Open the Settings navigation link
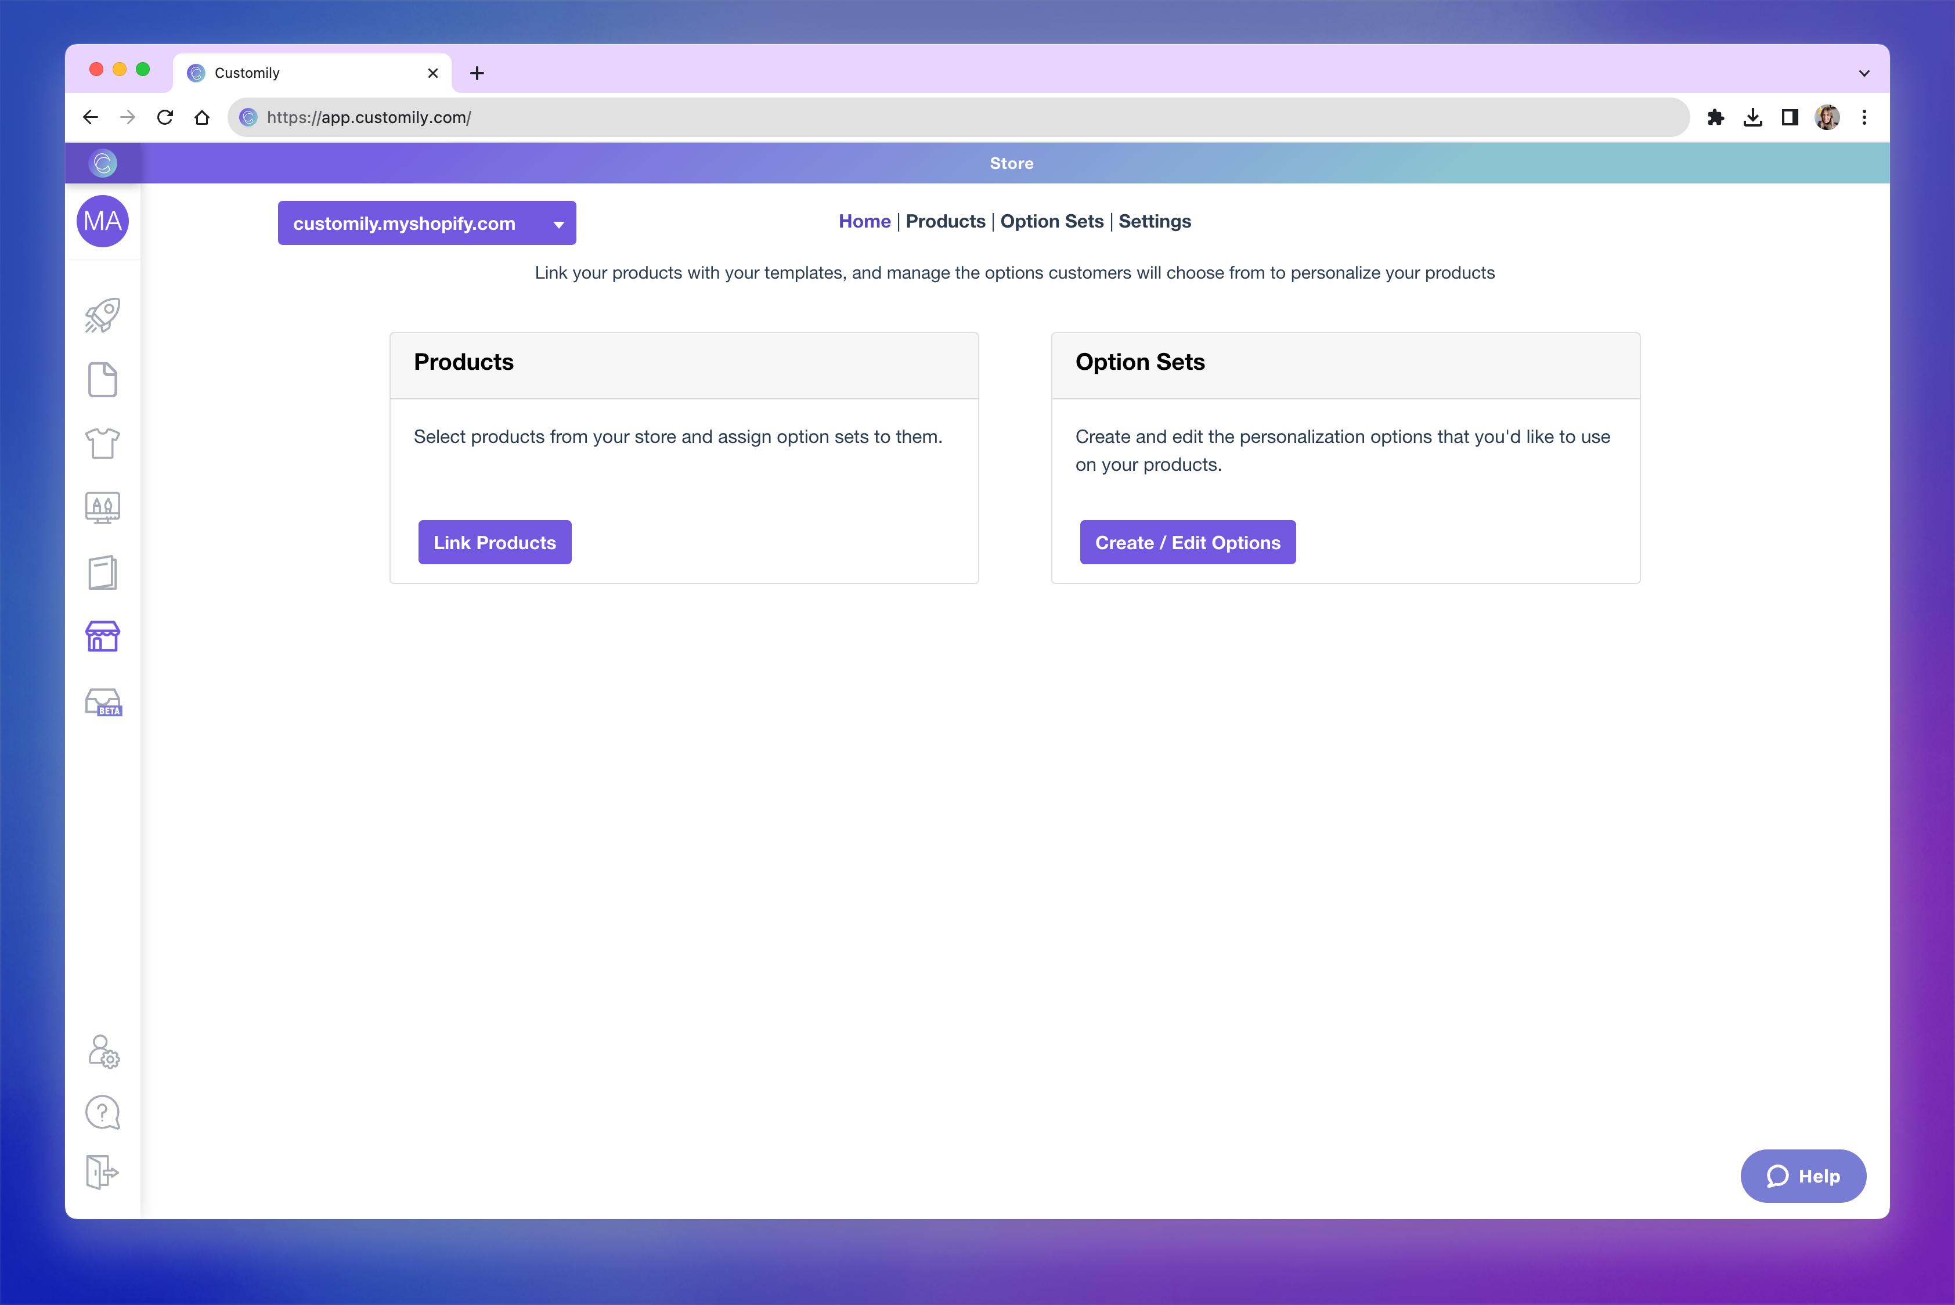The width and height of the screenshot is (1955, 1305). pyautogui.click(x=1153, y=221)
